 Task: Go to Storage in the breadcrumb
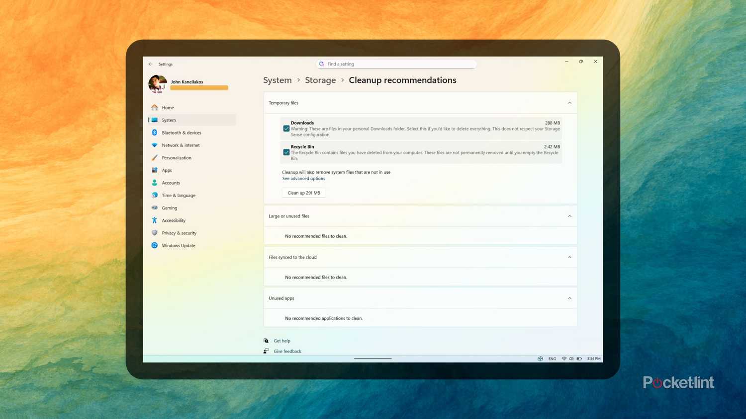[320, 80]
